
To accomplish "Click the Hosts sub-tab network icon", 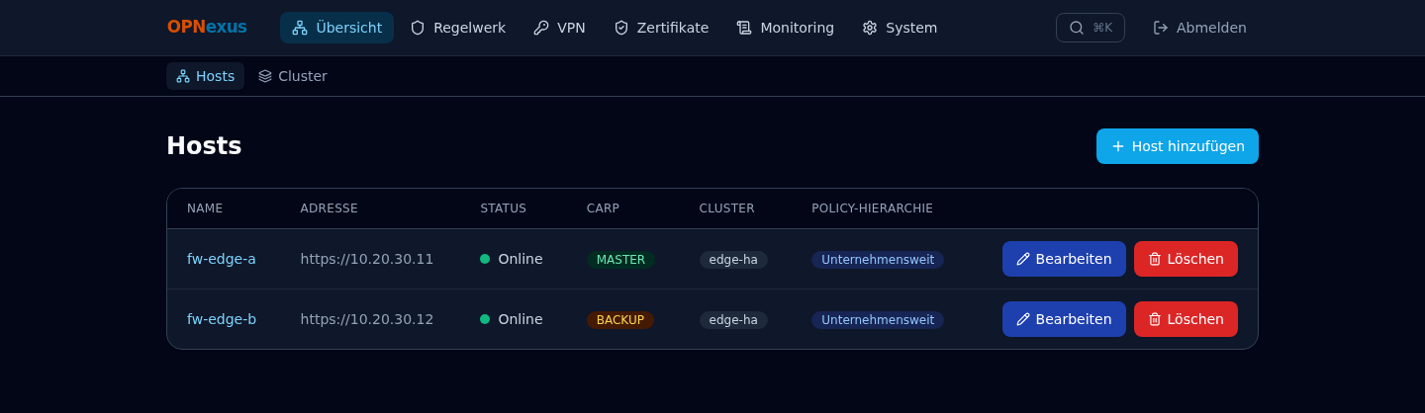I will tap(183, 76).
